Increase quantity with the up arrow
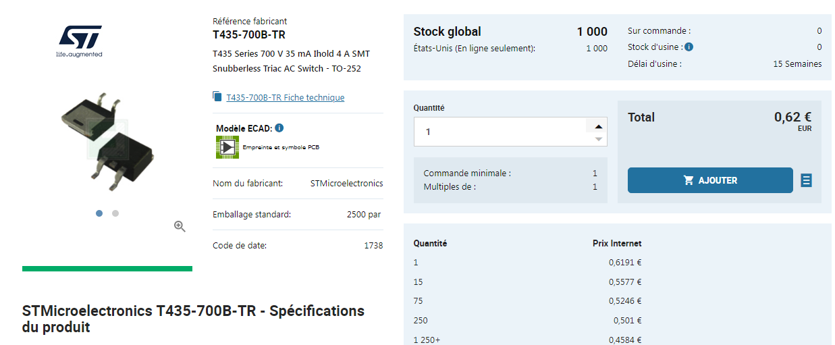Image resolution: width=835 pixels, height=345 pixels. point(598,127)
